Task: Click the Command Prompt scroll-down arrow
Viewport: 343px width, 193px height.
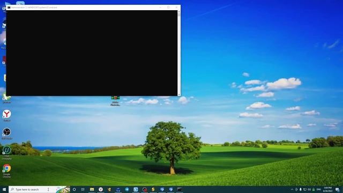Action: [179, 94]
